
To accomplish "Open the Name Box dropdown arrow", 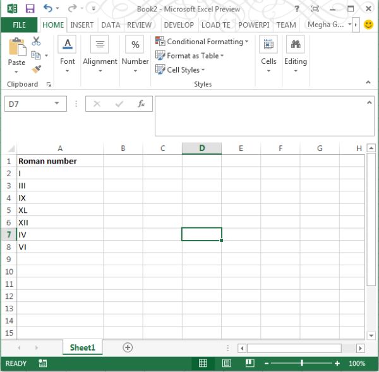I will [x=57, y=104].
